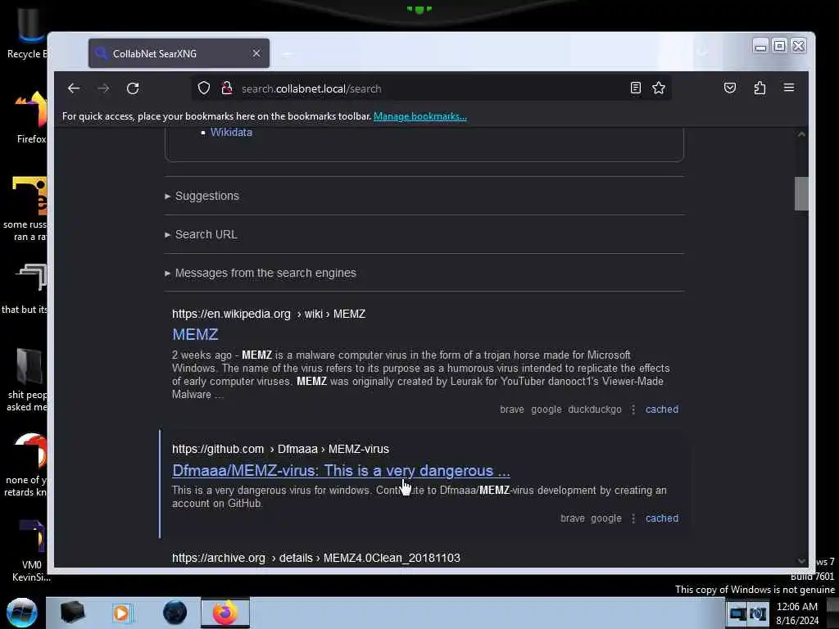This screenshot has width=839, height=629.
Task: Reload the page with the refresh icon
Action: click(133, 88)
